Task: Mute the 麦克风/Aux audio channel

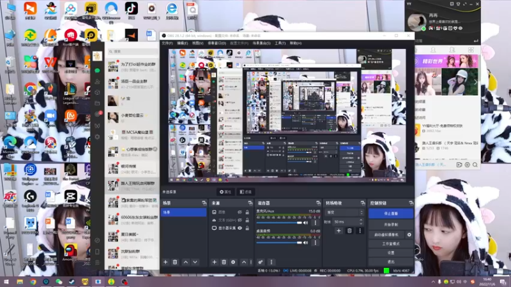Action: (306, 223)
